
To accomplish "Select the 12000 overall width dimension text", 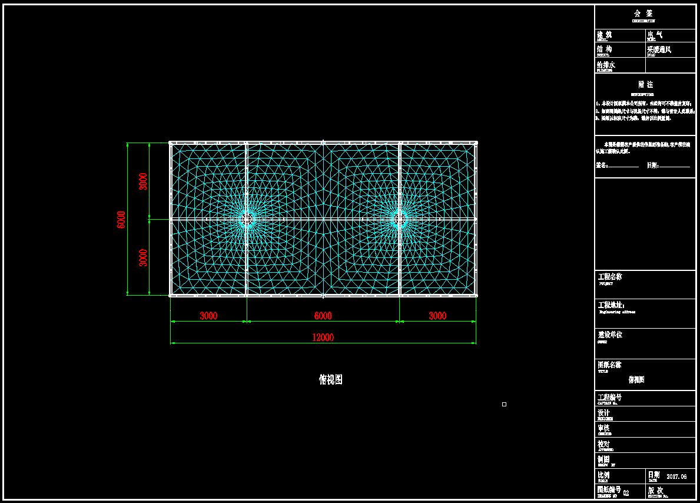I will (323, 337).
